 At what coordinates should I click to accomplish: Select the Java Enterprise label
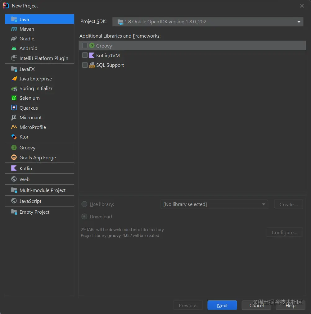[x=36, y=79]
